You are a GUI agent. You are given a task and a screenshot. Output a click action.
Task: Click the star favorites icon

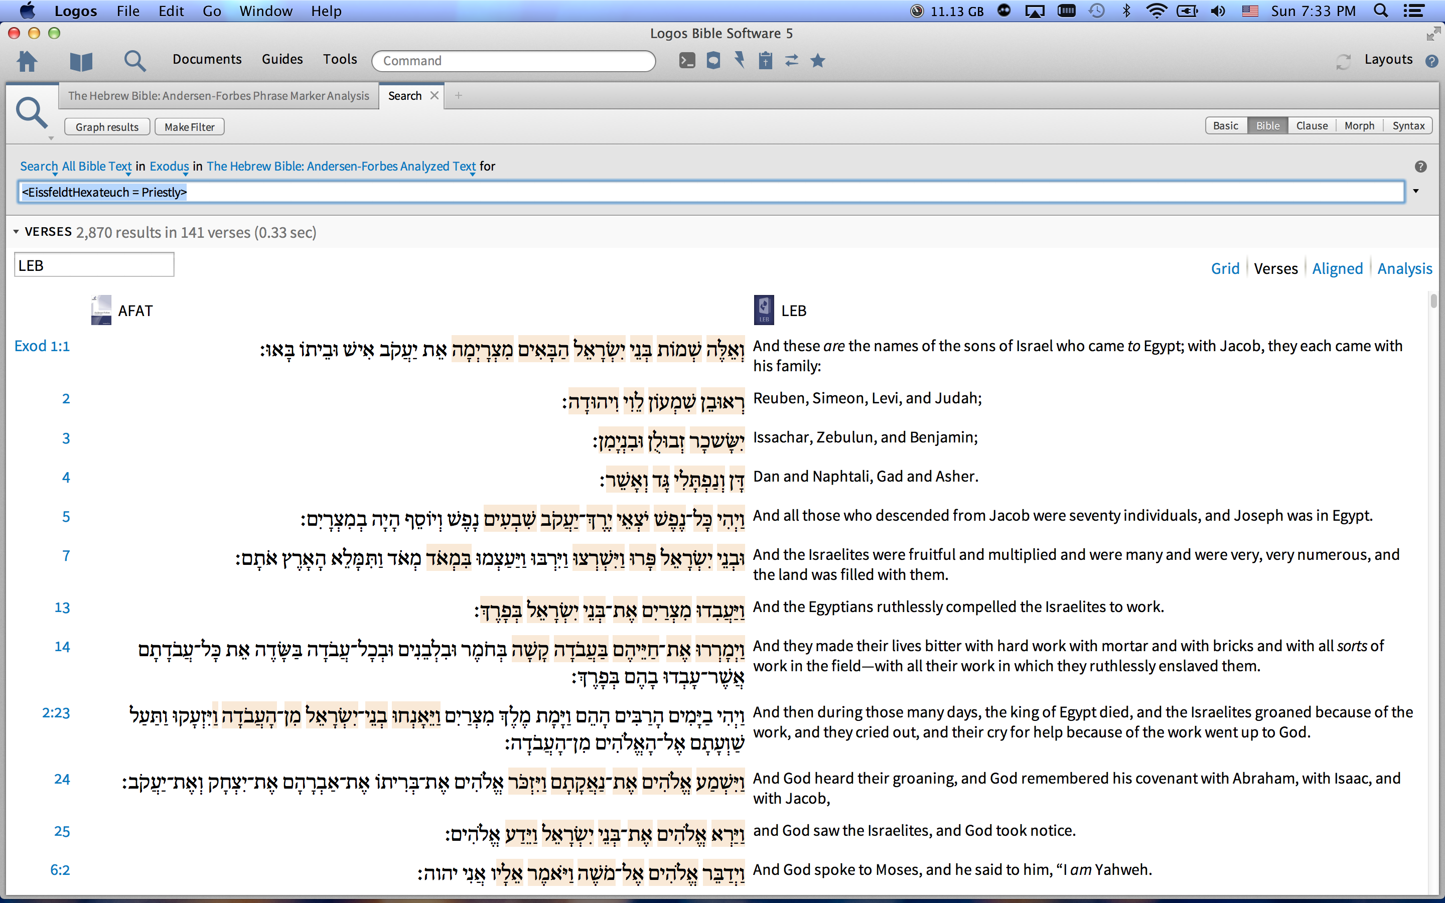pos(818,60)
